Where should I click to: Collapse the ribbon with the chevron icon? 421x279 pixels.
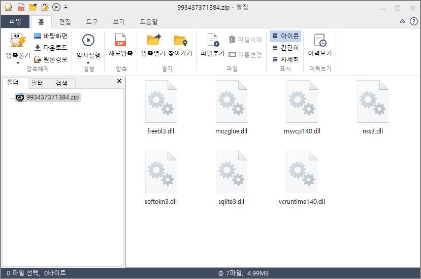[x=402, y=21]
